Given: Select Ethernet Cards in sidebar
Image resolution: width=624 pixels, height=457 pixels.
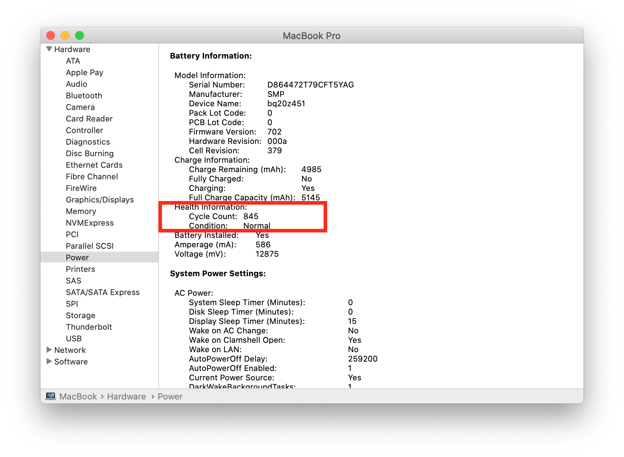Looking at the screenshot, I should click(x=94, y=165).
